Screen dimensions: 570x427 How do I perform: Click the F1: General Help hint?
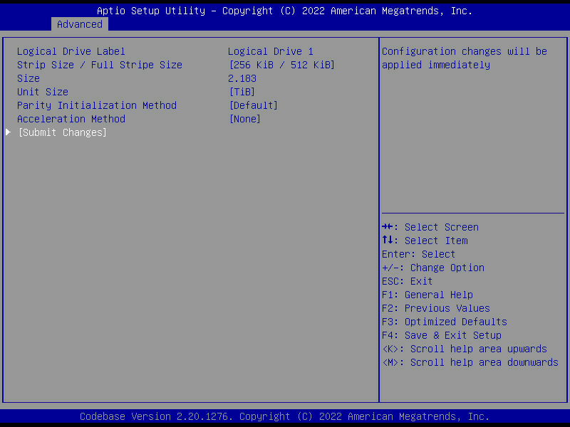click(427, 295)
